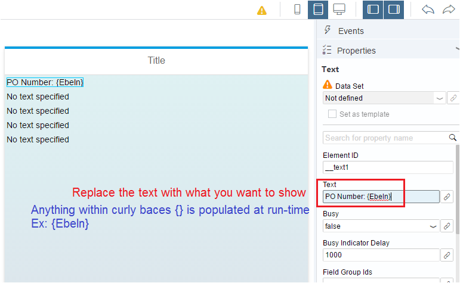Undo the last change
The image size is (460, 283).
coord(428,10)
